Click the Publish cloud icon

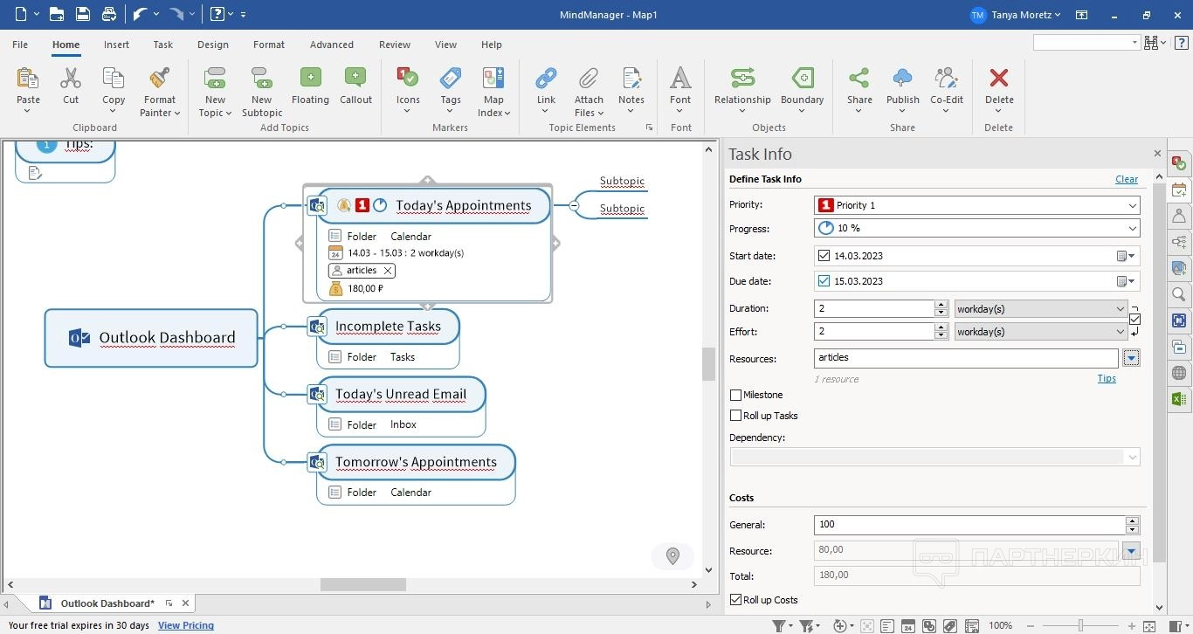click(902, 79)
